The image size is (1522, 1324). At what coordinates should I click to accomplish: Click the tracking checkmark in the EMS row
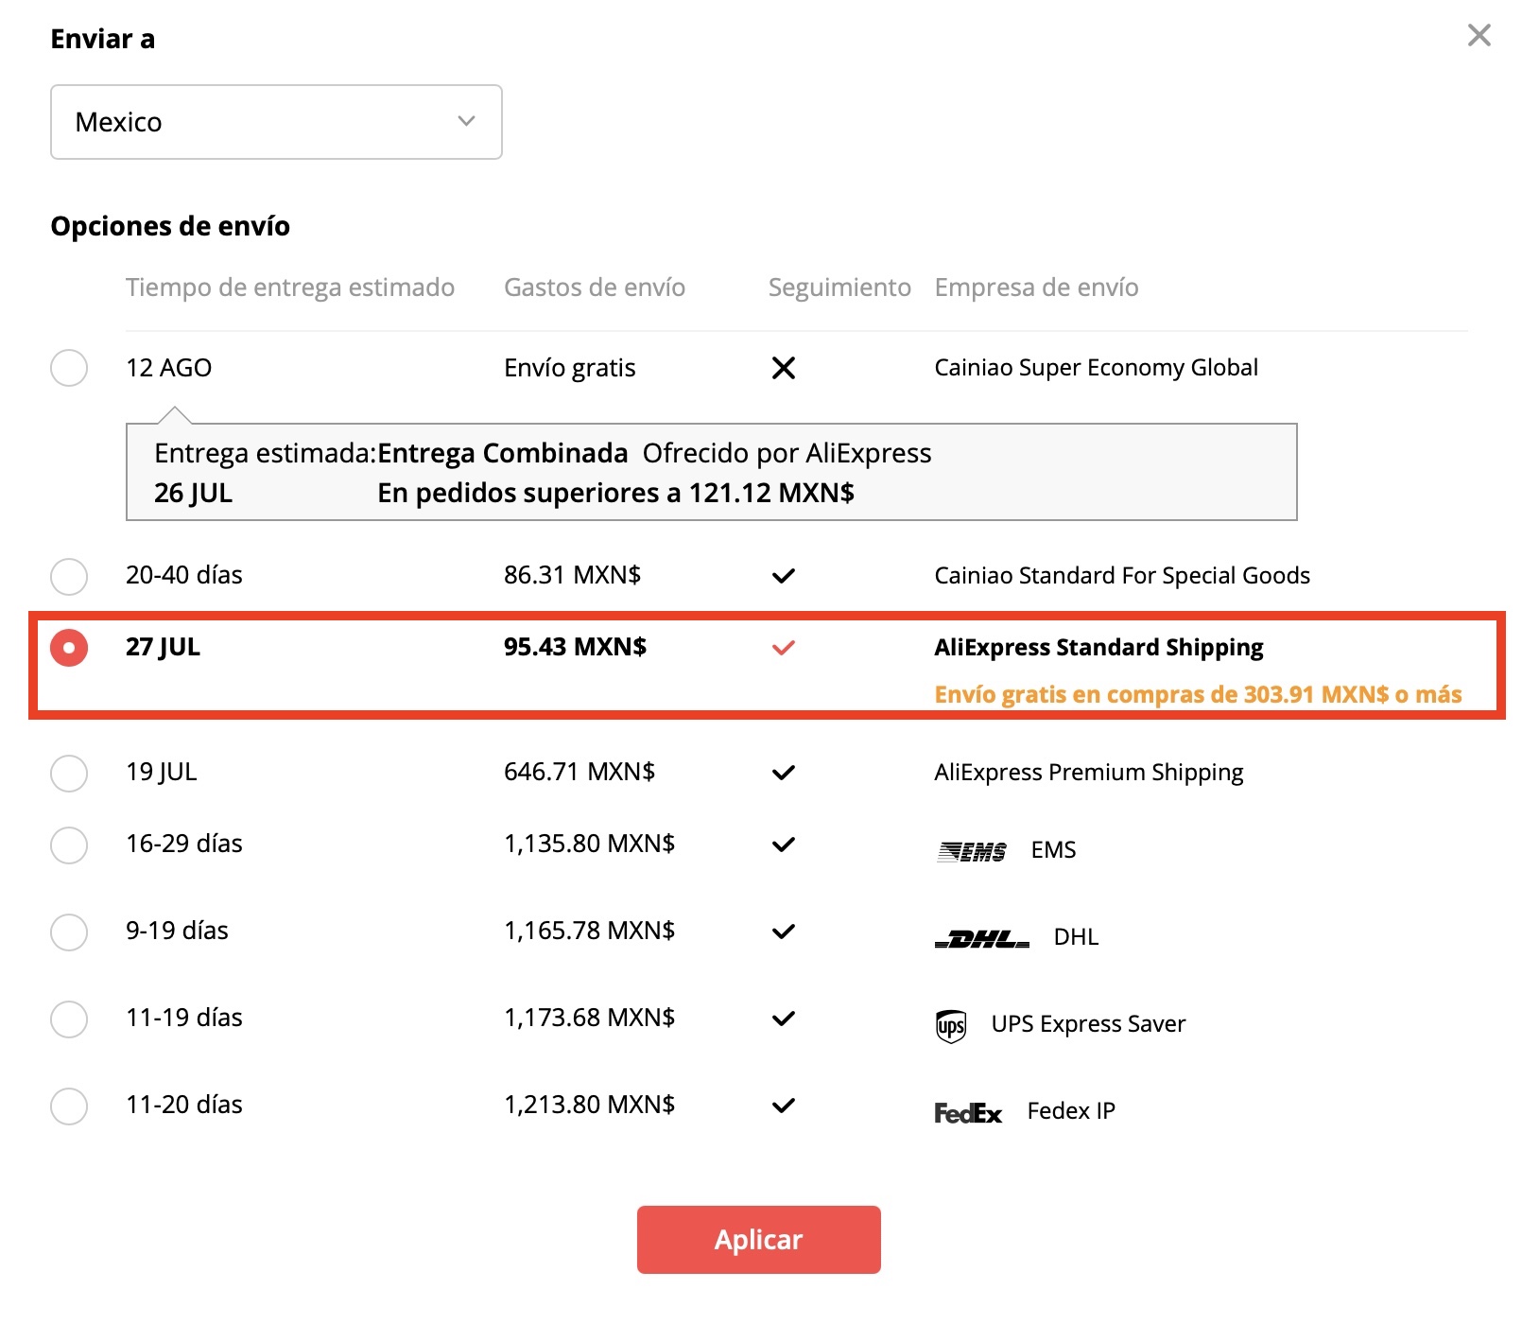click(x=784, y=845)
